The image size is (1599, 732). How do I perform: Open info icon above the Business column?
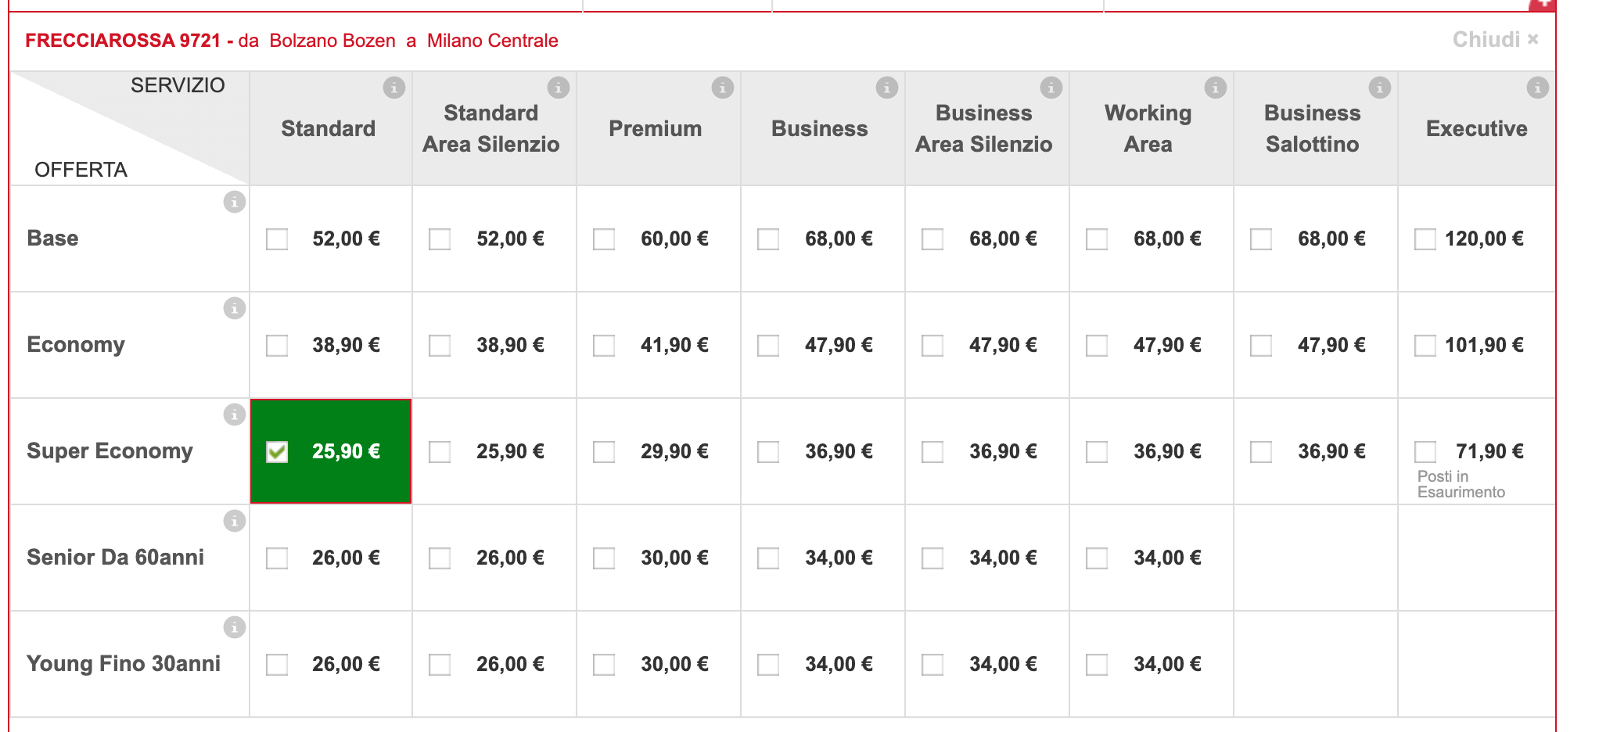[x=887, y=88]
